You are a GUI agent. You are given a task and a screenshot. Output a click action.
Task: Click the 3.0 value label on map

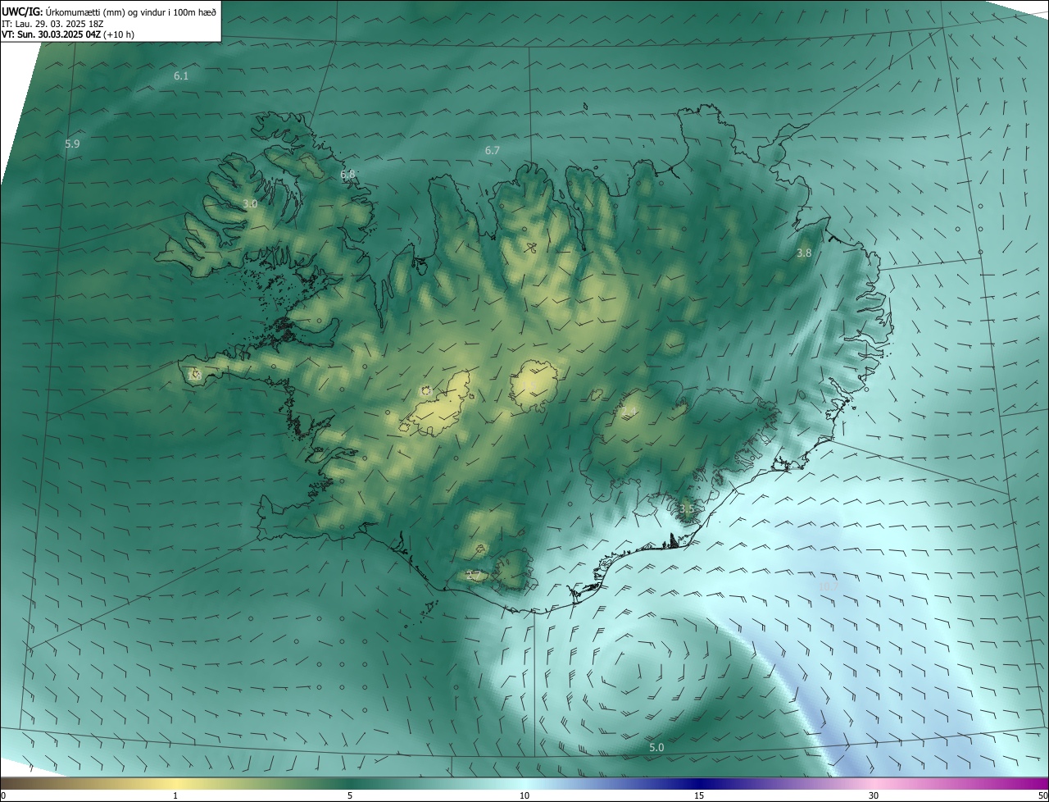click(x=250, y=204)
